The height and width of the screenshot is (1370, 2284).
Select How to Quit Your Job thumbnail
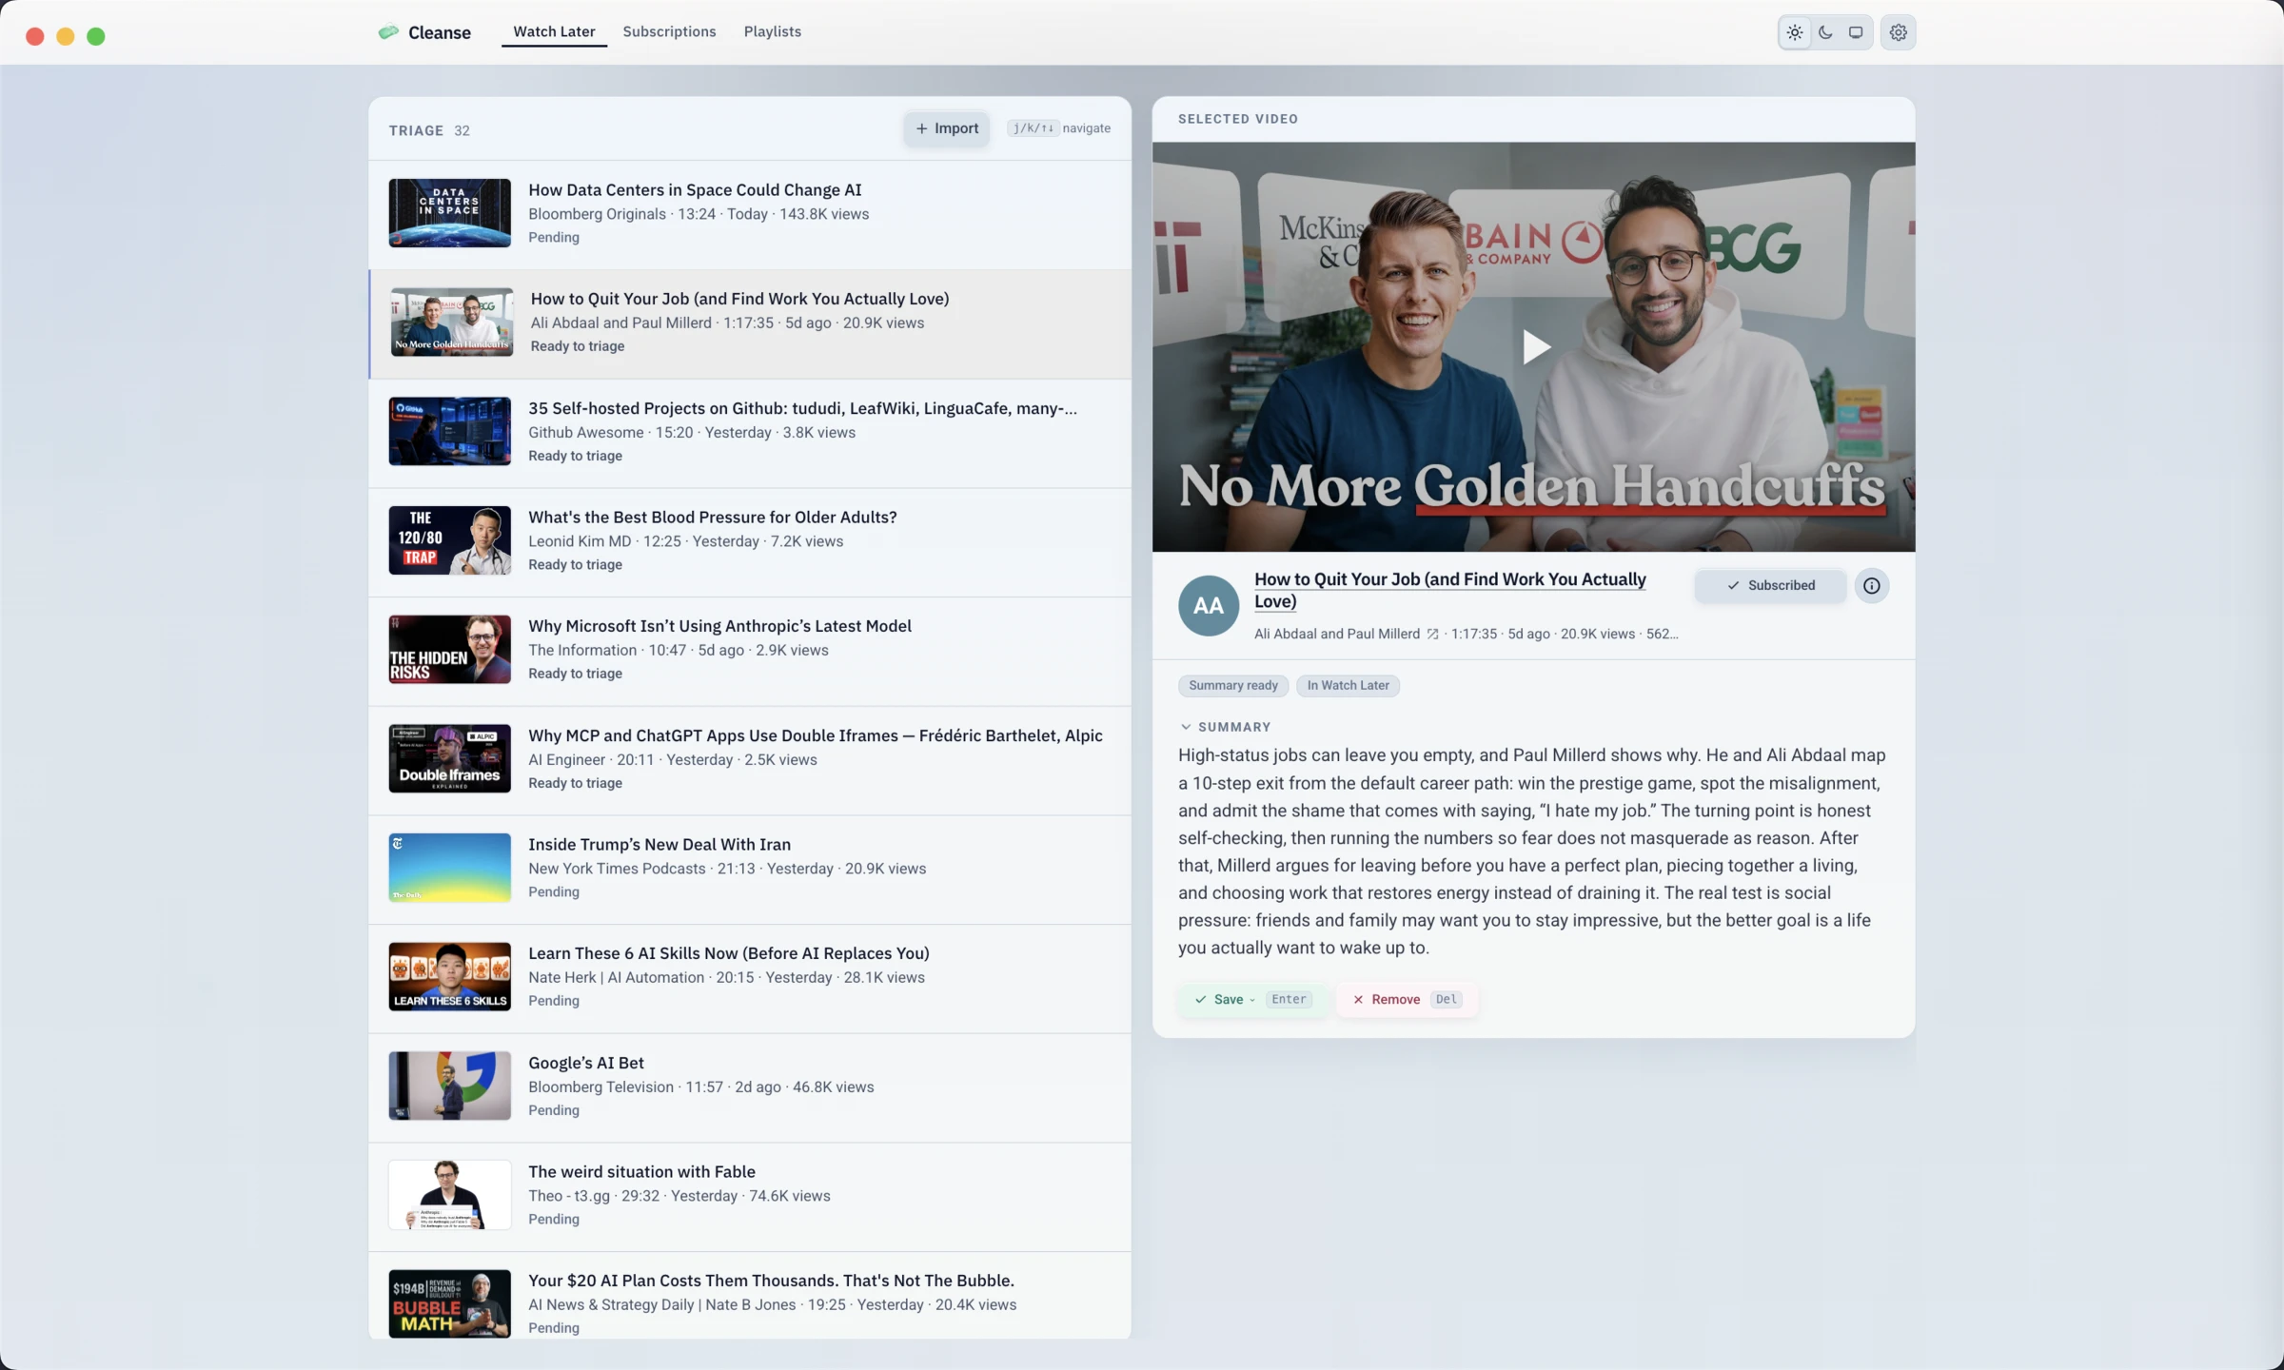[x=451, y=323]
